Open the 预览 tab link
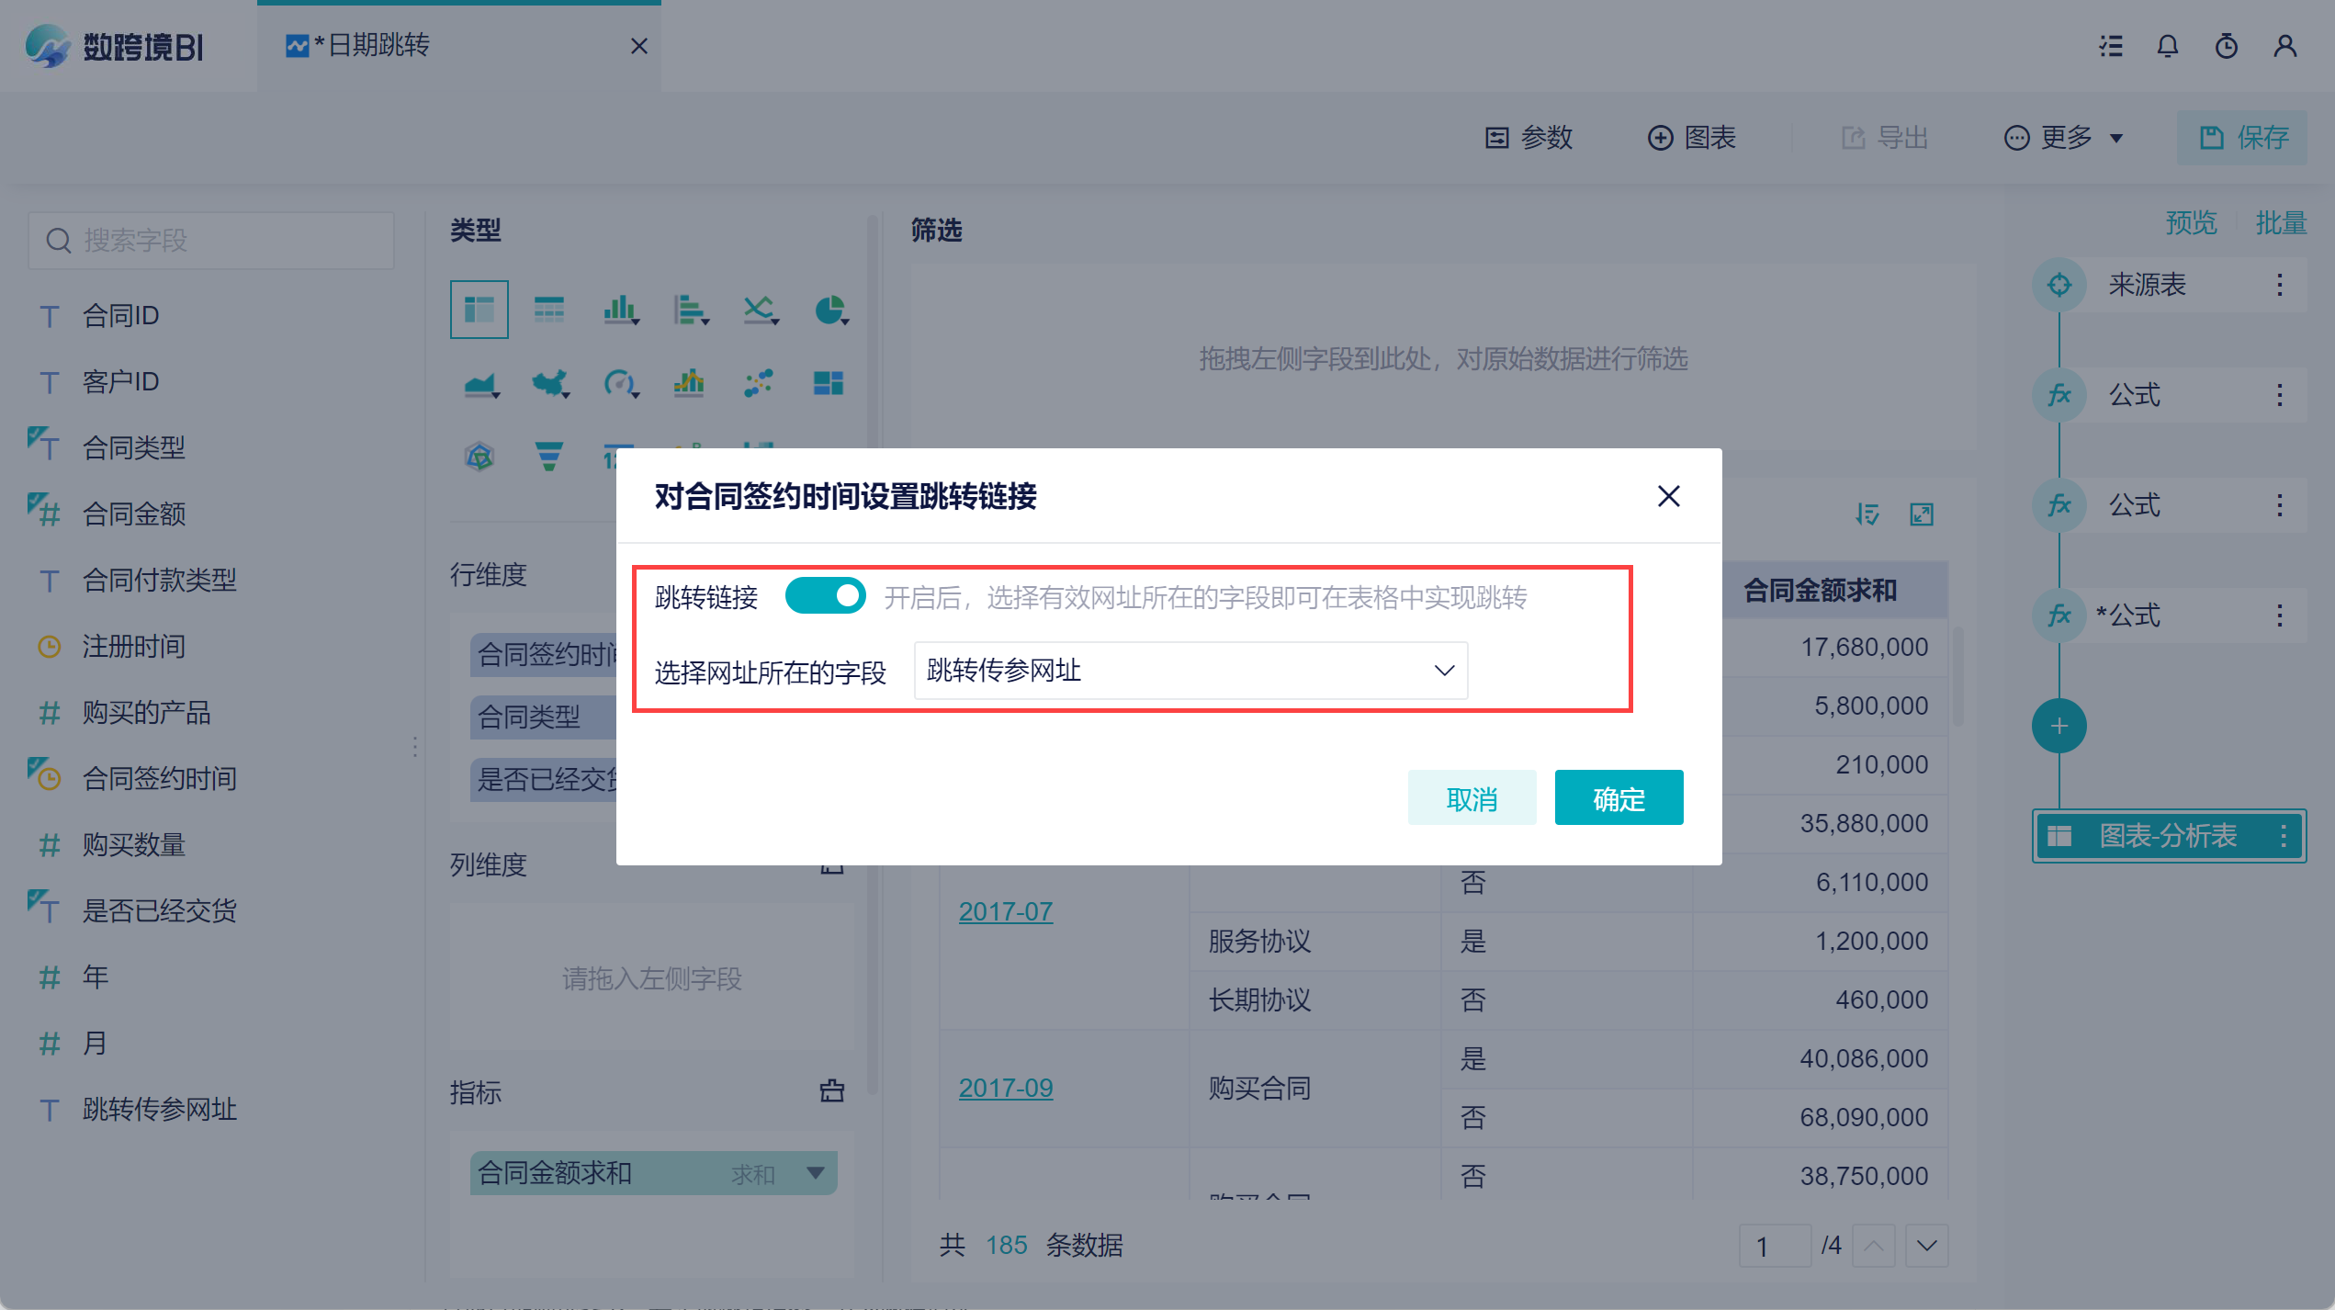Screen dimensions: 2335x1310 [x=2191, y=222]
